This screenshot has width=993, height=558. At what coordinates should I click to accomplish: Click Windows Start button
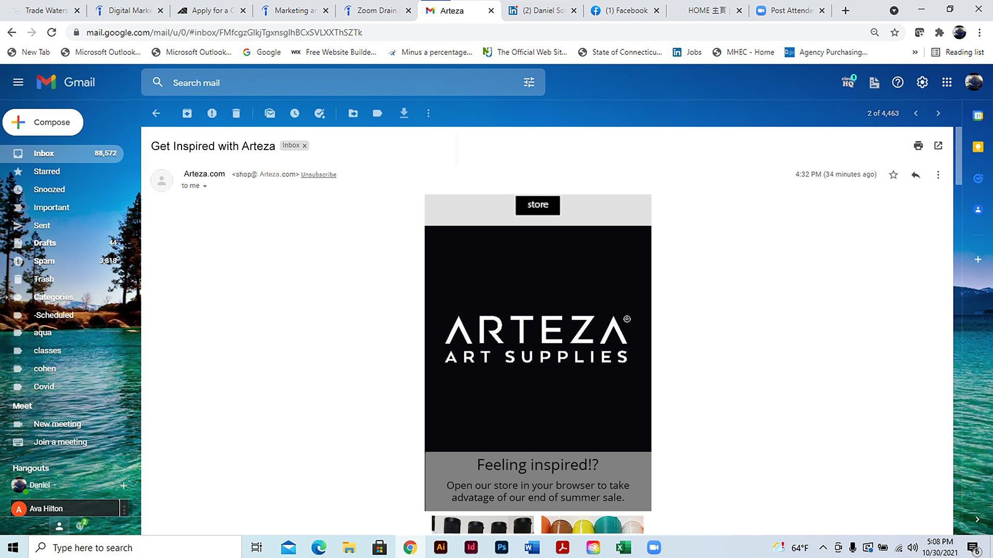(x=13, y=547)
